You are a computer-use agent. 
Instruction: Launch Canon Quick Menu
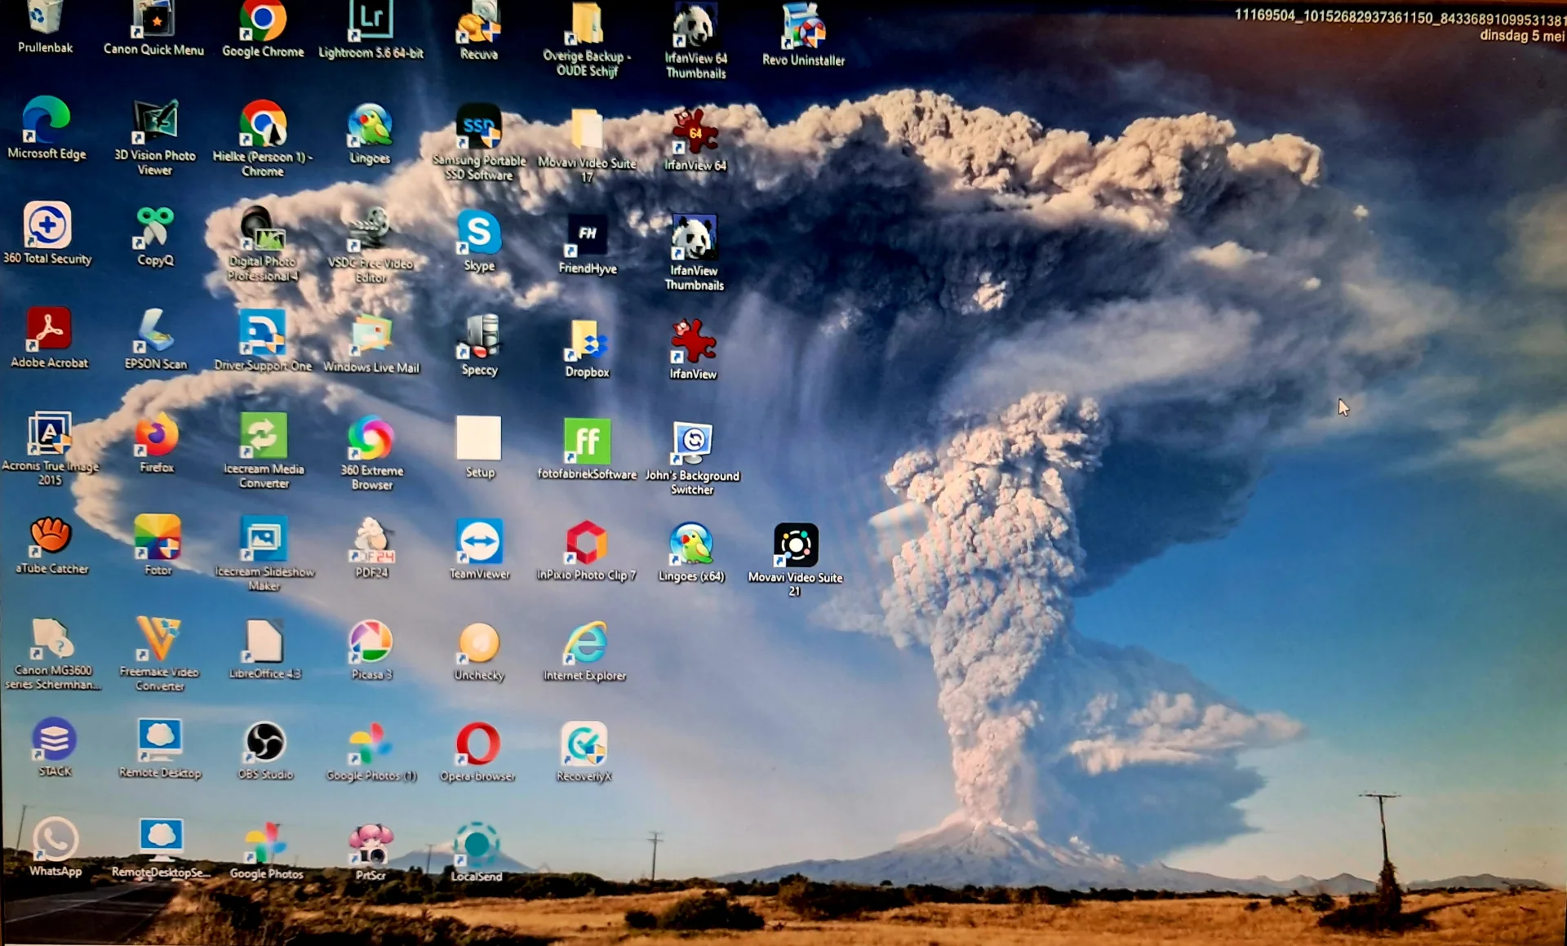(x=154, y=19)
